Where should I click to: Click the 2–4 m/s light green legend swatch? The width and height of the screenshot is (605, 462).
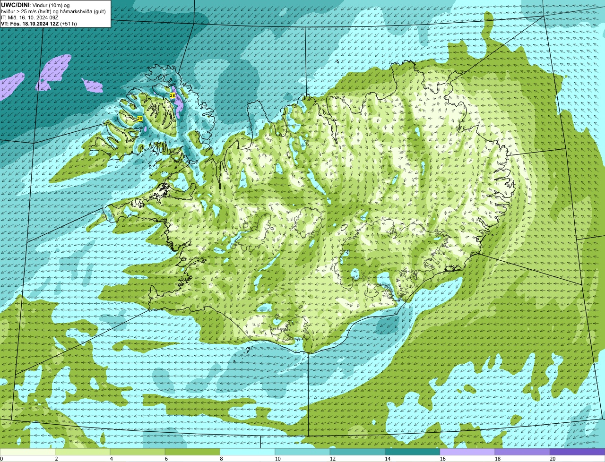coord(82,452)
